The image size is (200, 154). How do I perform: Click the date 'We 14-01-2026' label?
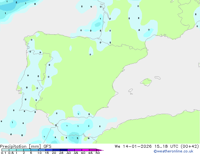coord(133,146)
